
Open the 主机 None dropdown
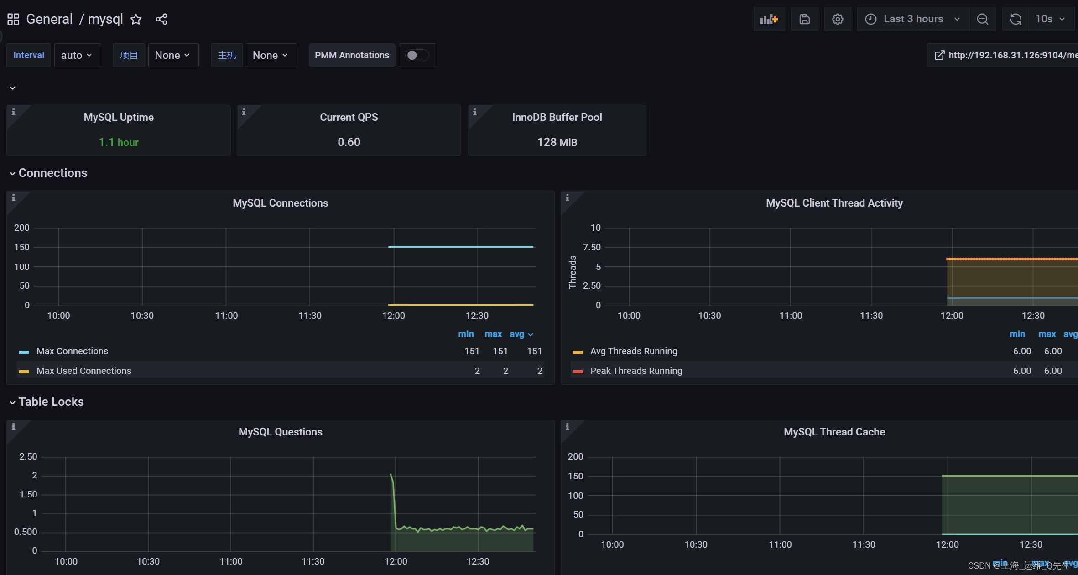pyautogui.click(x=271, y=55)
